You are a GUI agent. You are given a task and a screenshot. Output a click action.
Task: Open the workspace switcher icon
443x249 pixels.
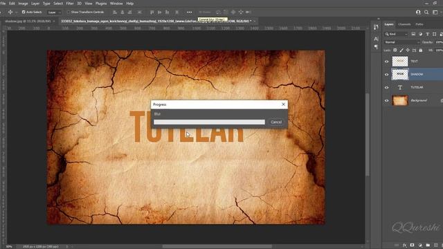435,12
